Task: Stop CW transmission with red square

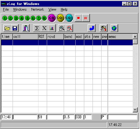Action: (x=78, y=18)
